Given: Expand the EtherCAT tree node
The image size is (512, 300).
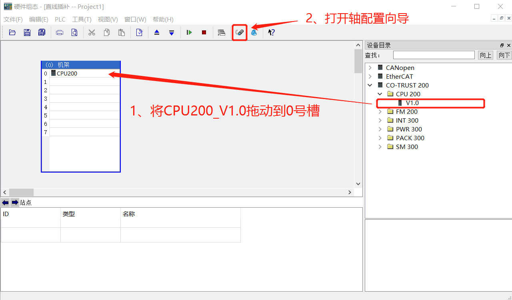Looking at the screenshot, I should point(370,77).
